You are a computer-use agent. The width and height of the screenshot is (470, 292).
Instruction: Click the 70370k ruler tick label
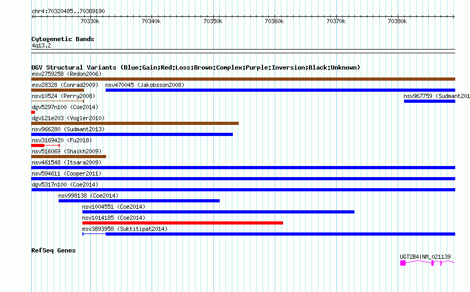(x=336, y=21)
